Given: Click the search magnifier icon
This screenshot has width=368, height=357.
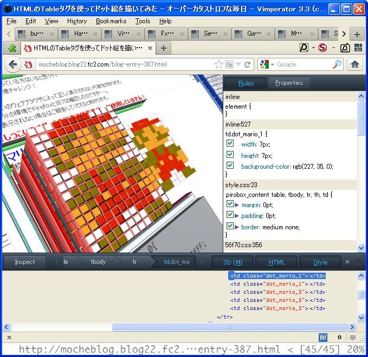Looking at the screenshot, I should (x=337, y=64).
